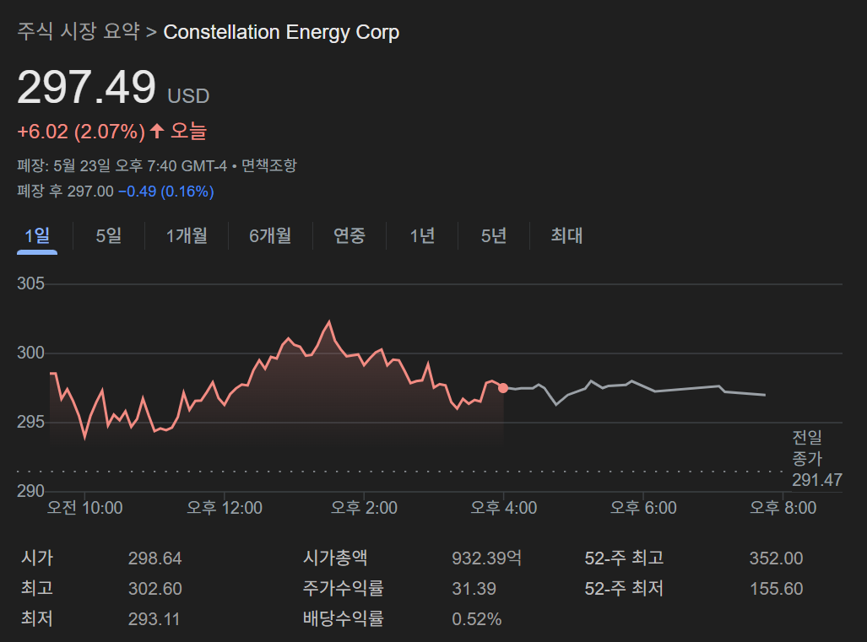Switch chart to 1년 range
Screen dimensions: 867x642
pos(422,236)
